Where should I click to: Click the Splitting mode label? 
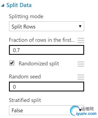click(26, 17)
